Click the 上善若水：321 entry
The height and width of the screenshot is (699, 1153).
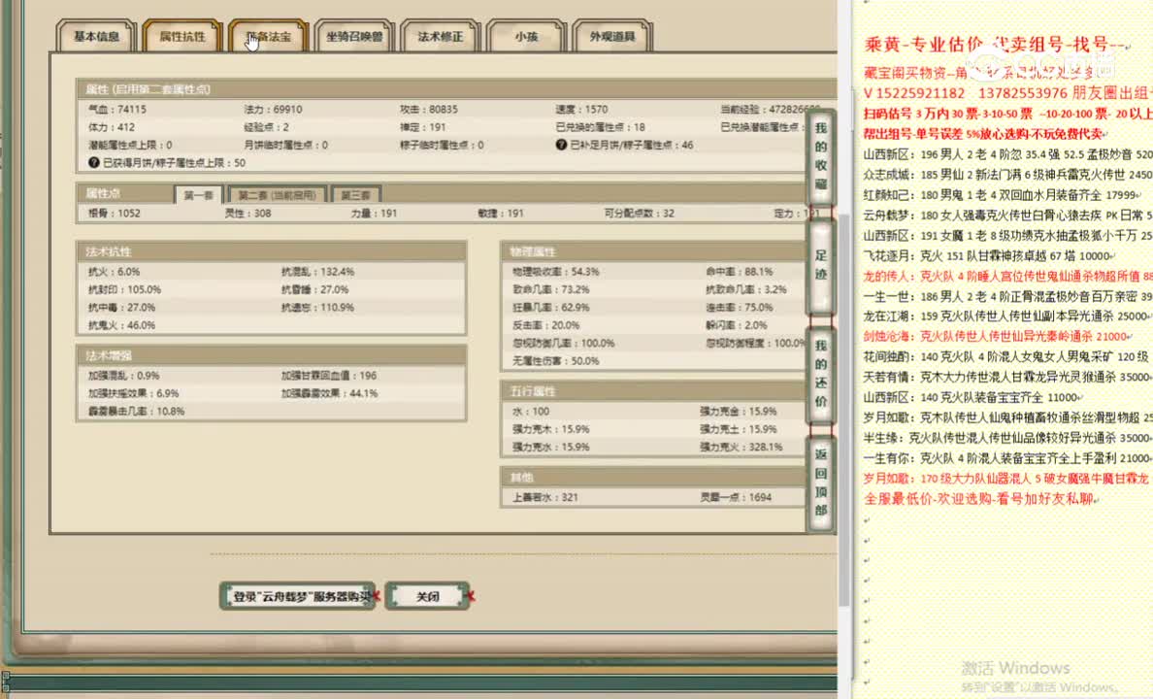544,497
